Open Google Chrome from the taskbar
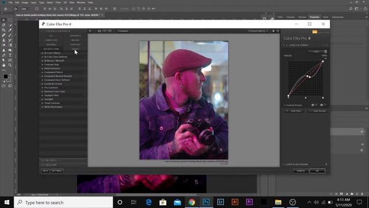The image size is (369, 208). coord(191,202)
